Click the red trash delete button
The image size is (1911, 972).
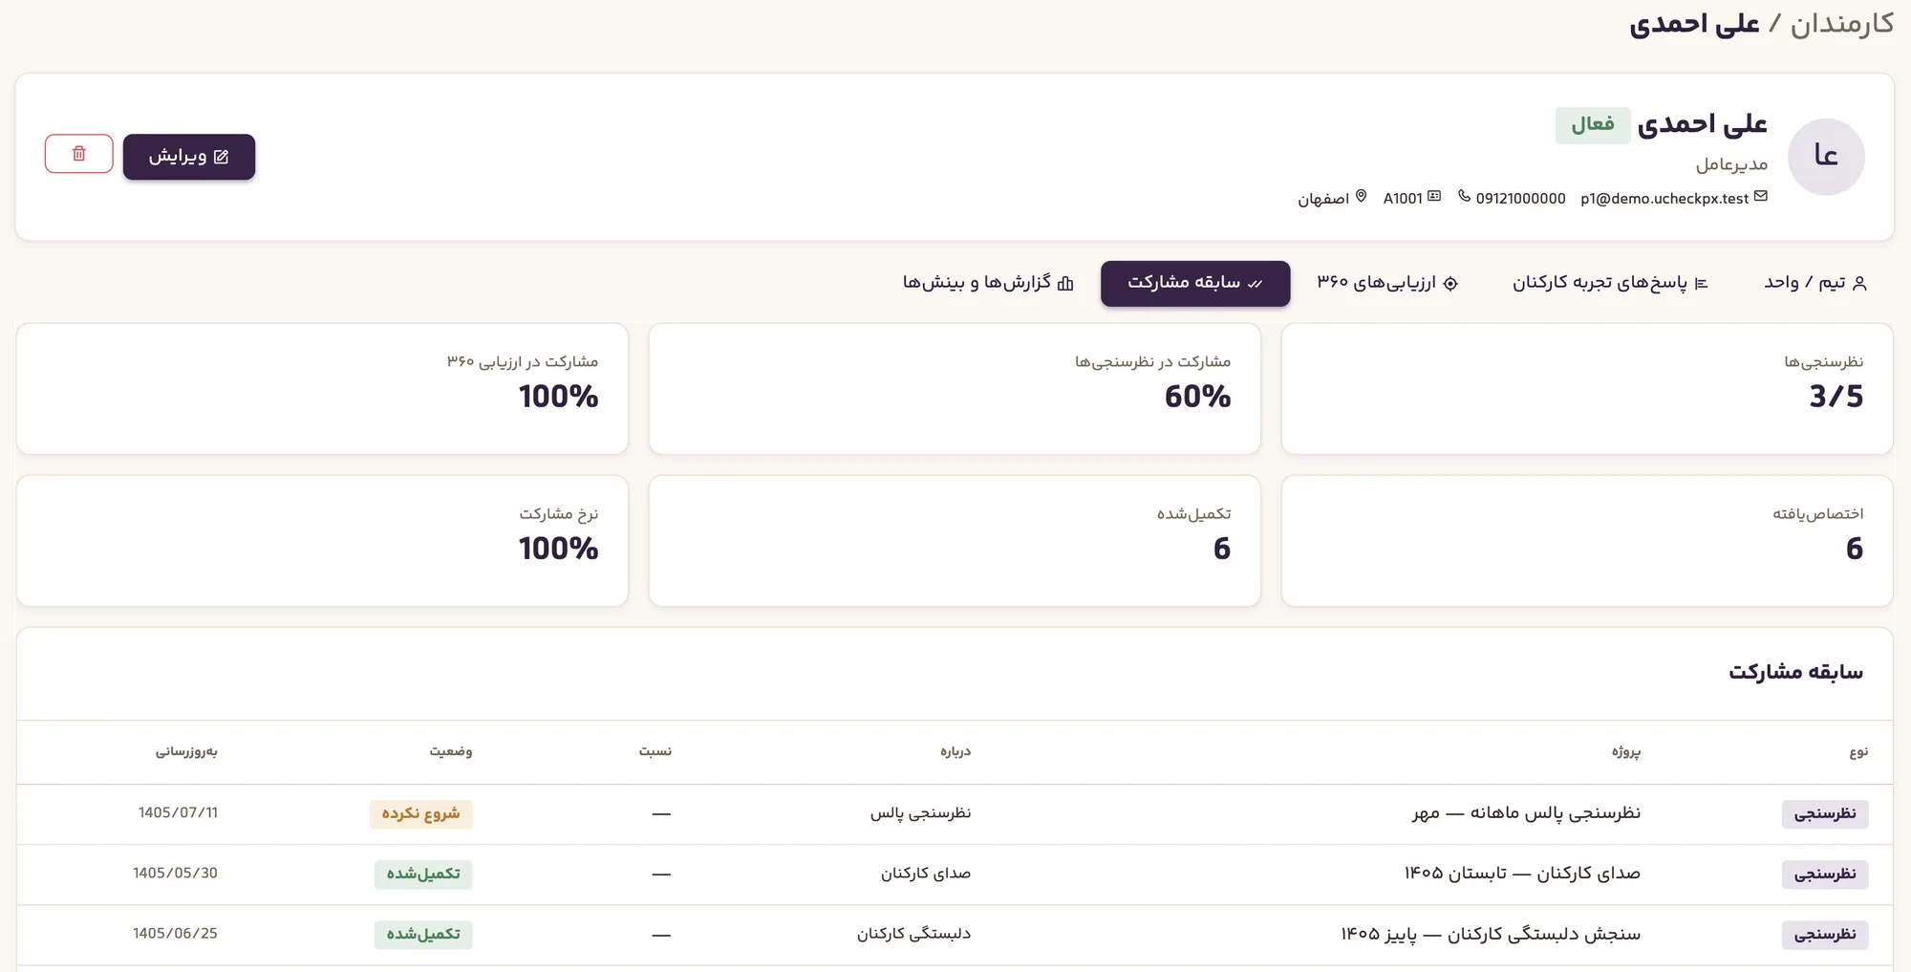78,154
